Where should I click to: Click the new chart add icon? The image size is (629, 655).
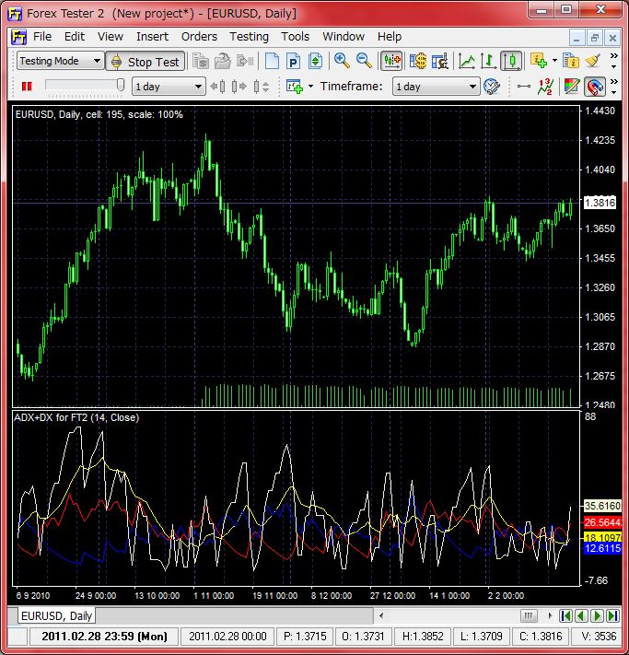[x=295, y=87]
